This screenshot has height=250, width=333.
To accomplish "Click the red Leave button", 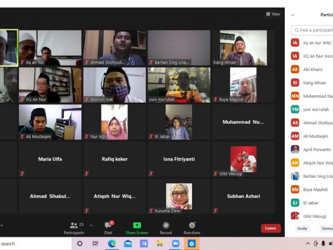I will (x=270, y=228).
